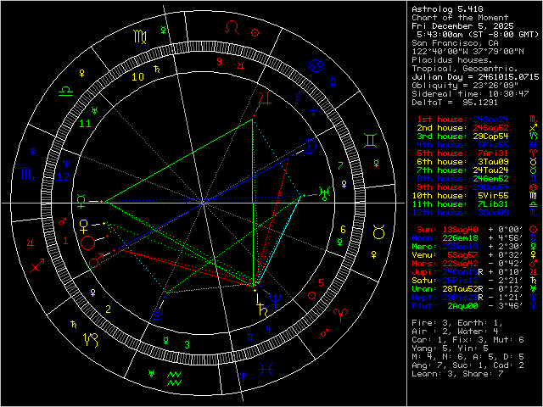Select the red Sagittarius sign glyph on the wheel
543x407 pixels.
(x=36, y=265)
